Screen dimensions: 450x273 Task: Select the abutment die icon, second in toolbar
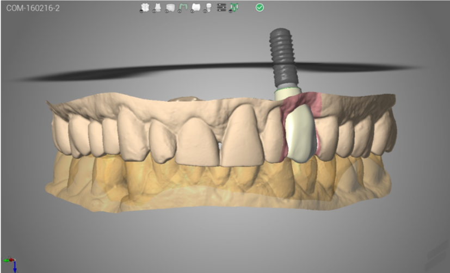pyautogui.click(x=157, y=8)
